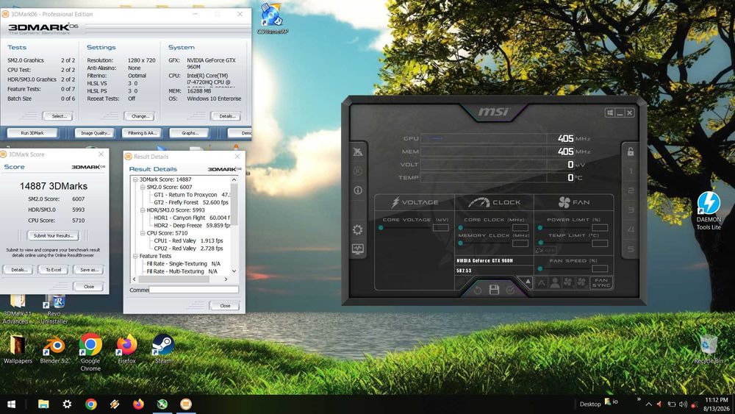Open CDBurnerXP desktop shortcut
Image resolution: width=735 pixels, height=414 pixels.
[x=272, y=19]
